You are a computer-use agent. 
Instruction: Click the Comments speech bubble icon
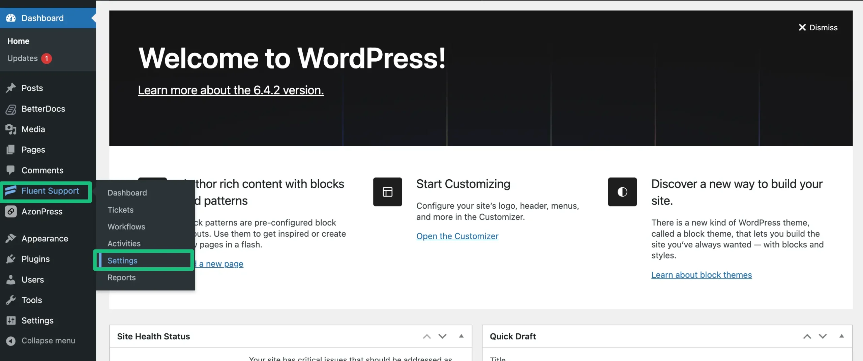(x=11, y=170)
